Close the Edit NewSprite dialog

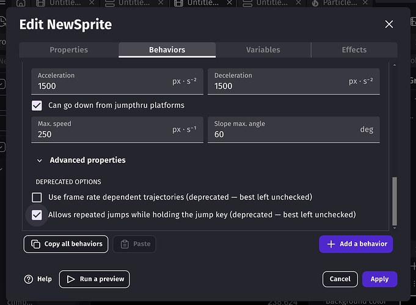coord(389,24)
